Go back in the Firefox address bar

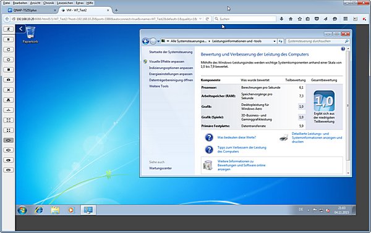pyautogui.click(x=7, y=19)
